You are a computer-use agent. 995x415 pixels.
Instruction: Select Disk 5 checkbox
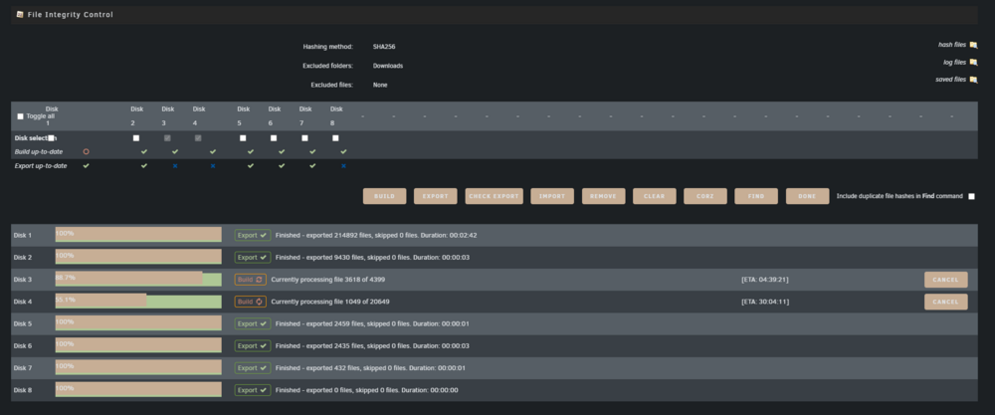tap(243, 137)
